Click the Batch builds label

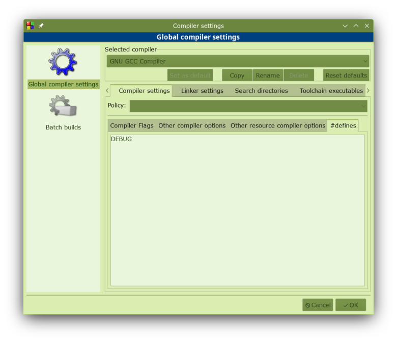click(63, 127)
